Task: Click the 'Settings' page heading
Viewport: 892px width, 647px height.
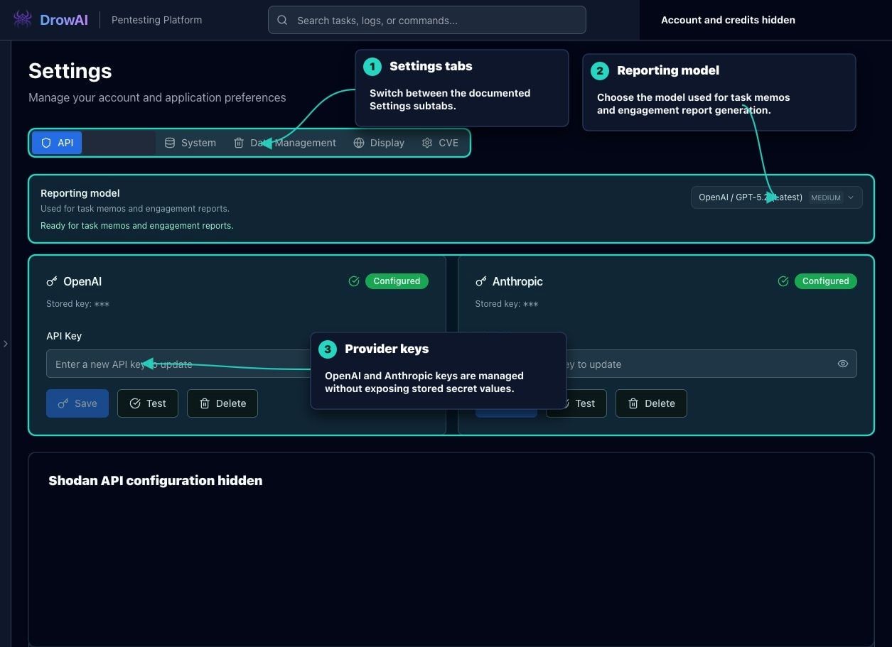Action: point(70,71)
